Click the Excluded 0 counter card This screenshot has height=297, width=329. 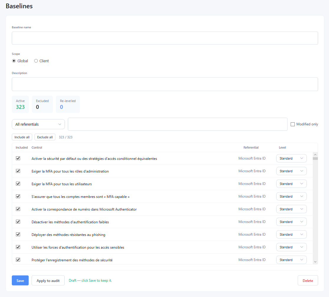coord(42,104)
